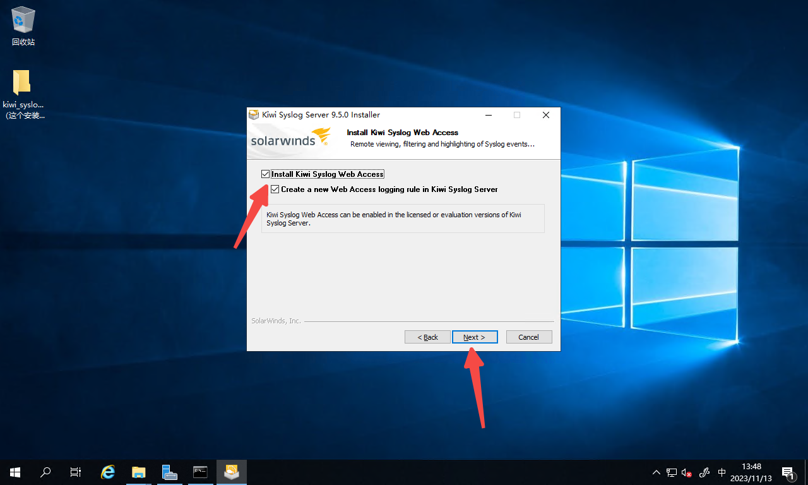This screenshot has width=808, height=485.
Task: Go back with the Back button
Action: pos(427,337)
